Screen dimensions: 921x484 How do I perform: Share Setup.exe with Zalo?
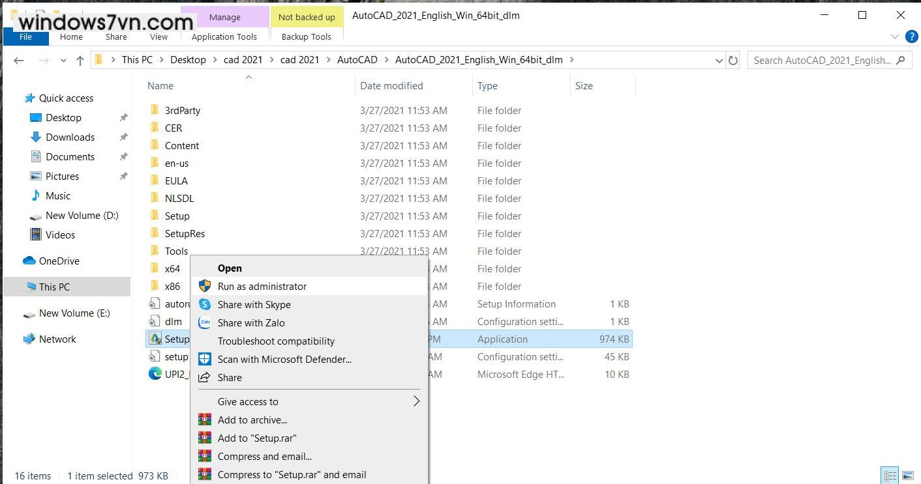[250, 322]
